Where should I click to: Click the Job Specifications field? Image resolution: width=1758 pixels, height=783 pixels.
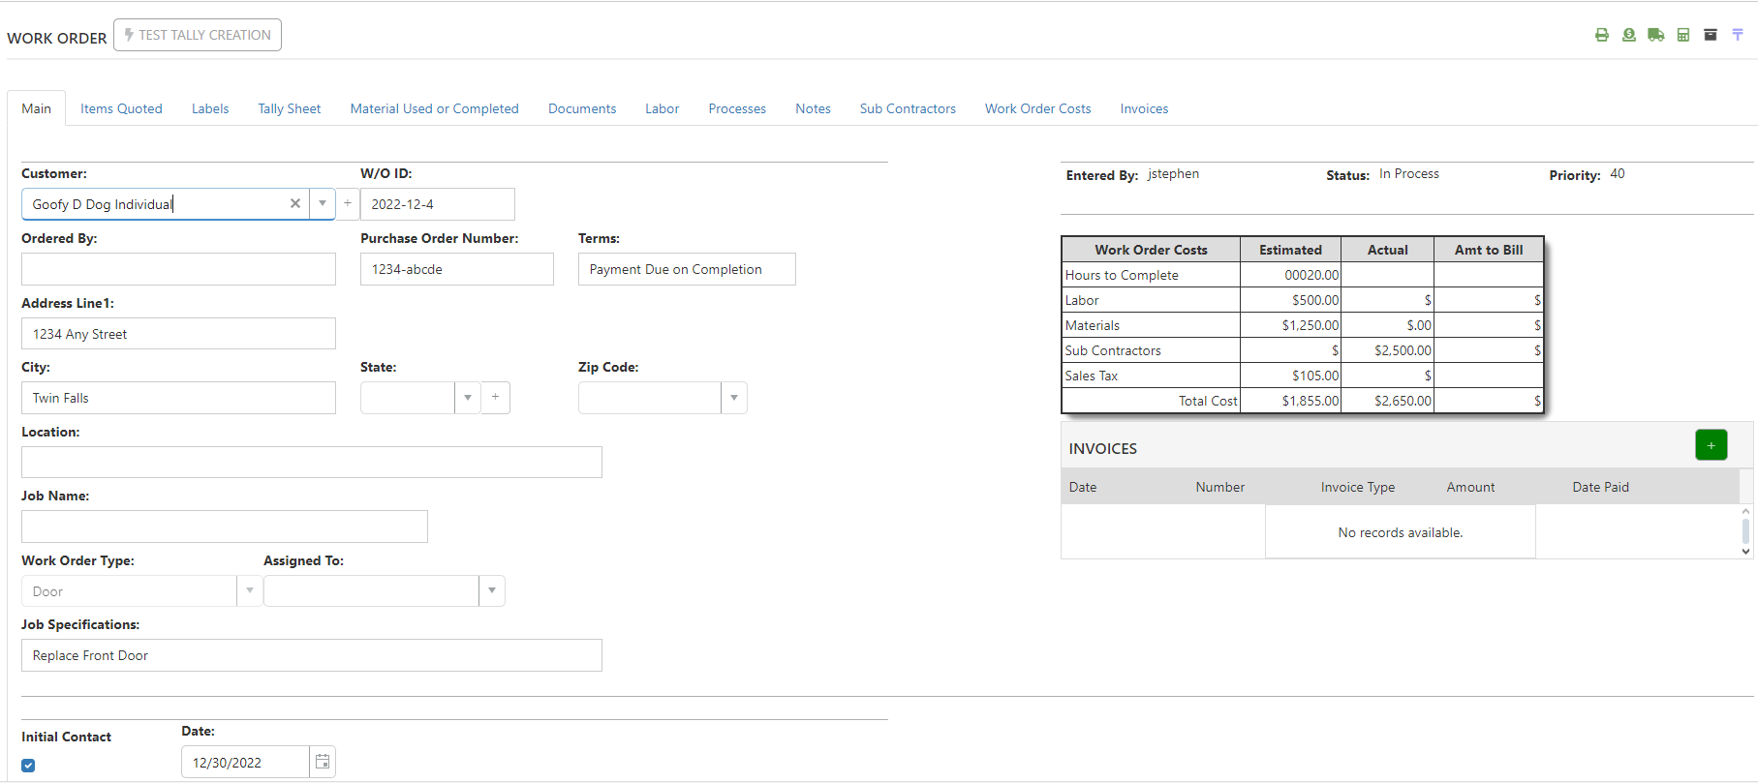coord(312,655)
